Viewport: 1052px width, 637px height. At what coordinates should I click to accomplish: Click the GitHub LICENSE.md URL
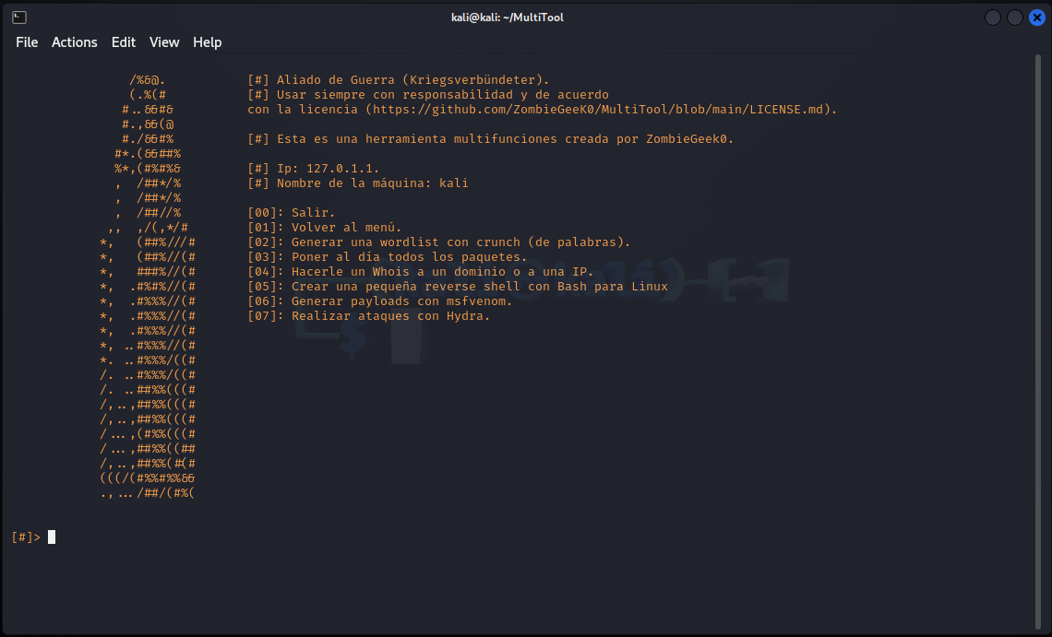coord(598,110)
